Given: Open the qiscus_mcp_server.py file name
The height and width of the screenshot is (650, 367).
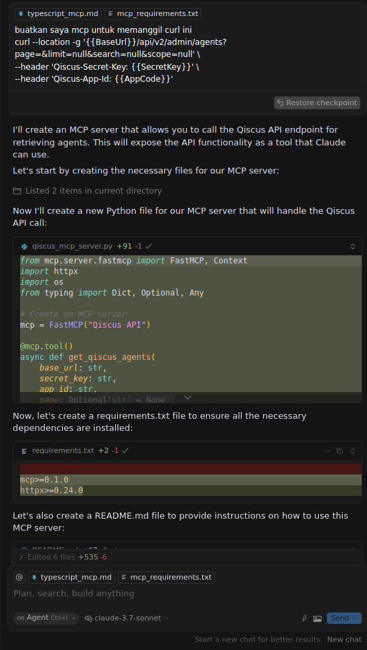Looking at the screenshot, I should [72, 246].
